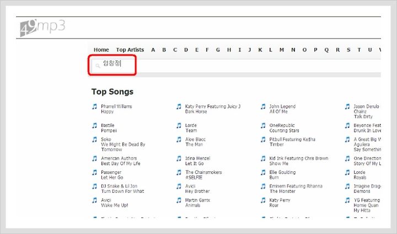Open the Top Artists page
The image size is (397, 234).
pos(130,50)
